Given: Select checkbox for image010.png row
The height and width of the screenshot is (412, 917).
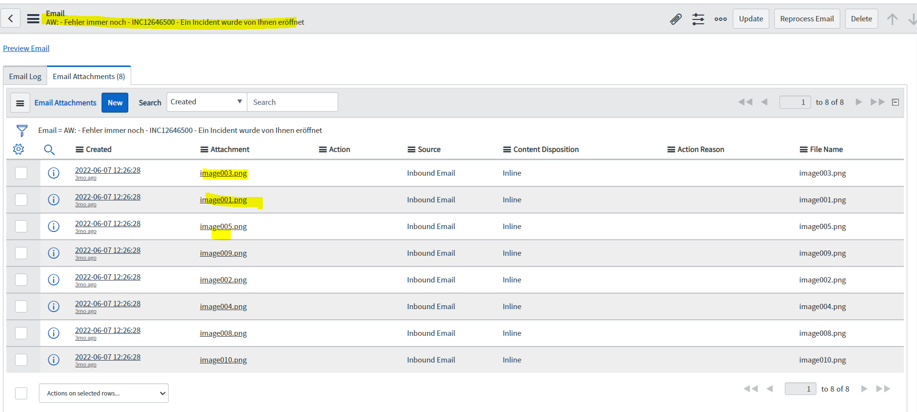Looking at the screenshot, I should pos(21,360).
